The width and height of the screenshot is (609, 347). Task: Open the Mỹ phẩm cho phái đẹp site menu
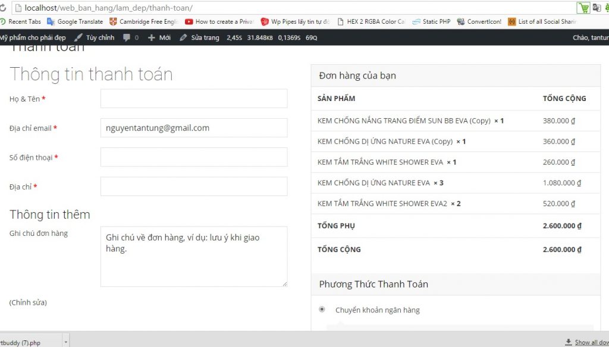(x=33, y=37)
